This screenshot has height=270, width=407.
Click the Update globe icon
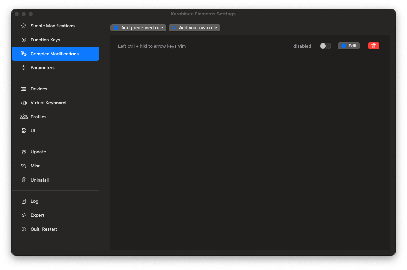click(x=24, y=152)
